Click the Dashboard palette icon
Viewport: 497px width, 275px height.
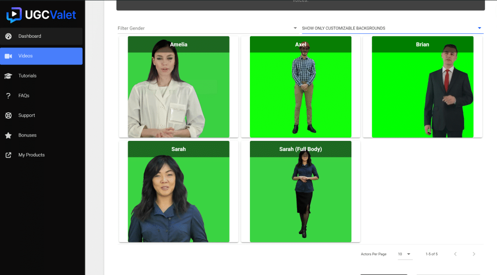9,36
